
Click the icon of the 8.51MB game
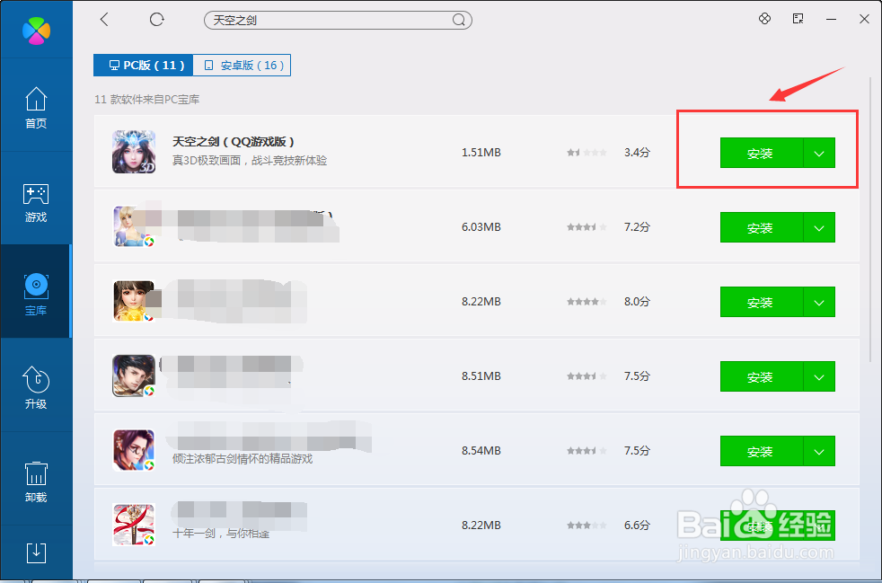134,375
